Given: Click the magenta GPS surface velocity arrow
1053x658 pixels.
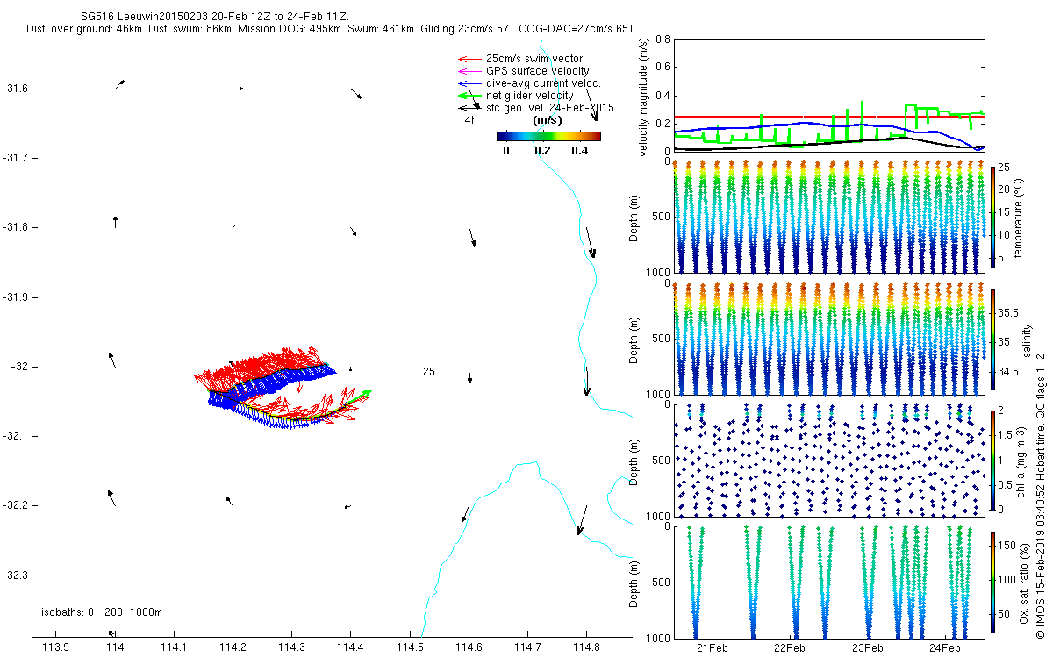Looking at the screenshot, I should [x=469, y=71].
